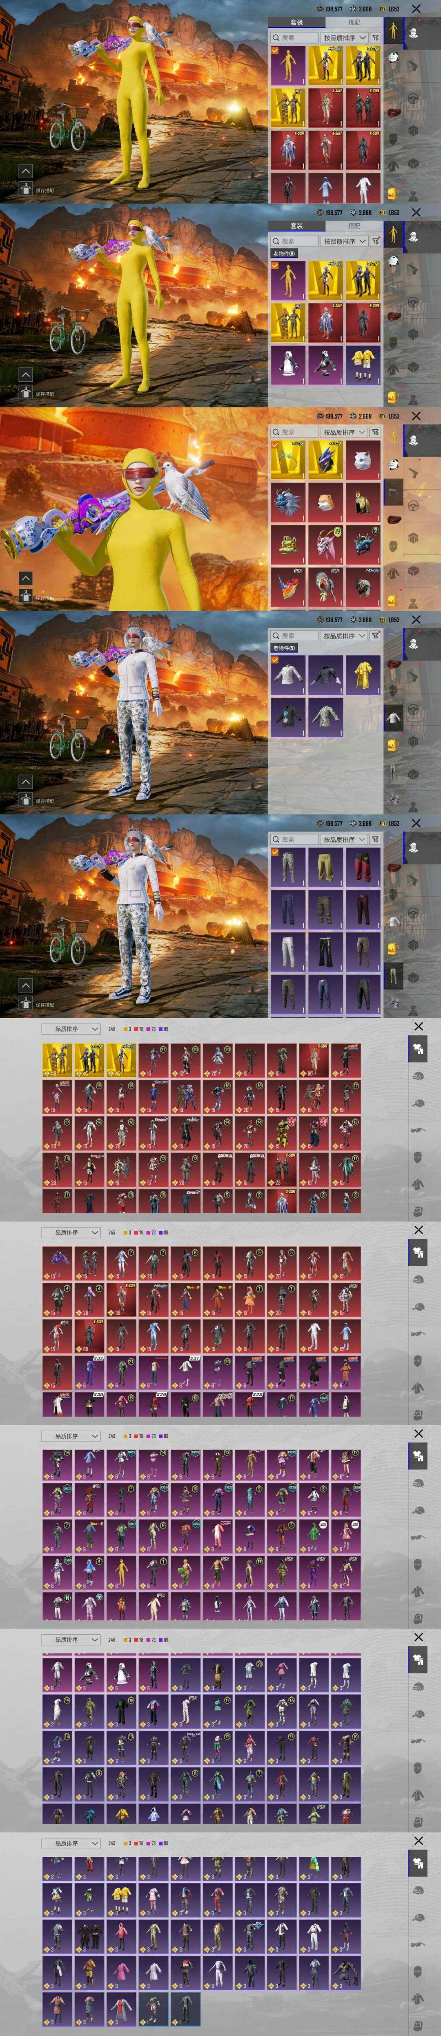Pick the yellow coat in jackets panel

coord(362,675)
